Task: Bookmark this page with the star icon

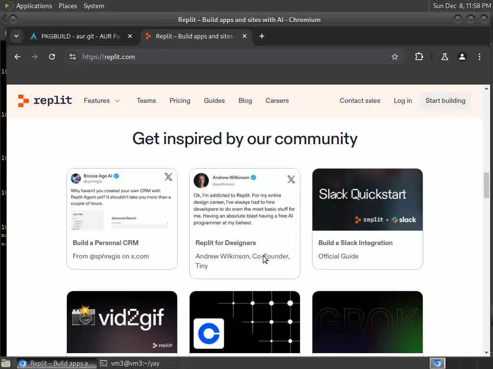Action: coord(395,57)
